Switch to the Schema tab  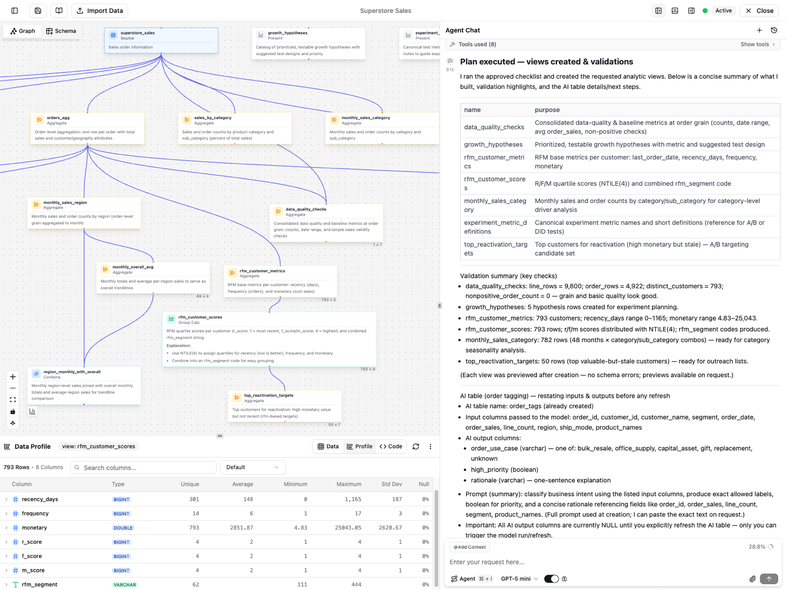[61, 30]
